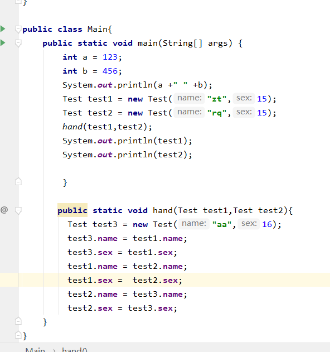Collapse the main method fold marker

(18, 43)
